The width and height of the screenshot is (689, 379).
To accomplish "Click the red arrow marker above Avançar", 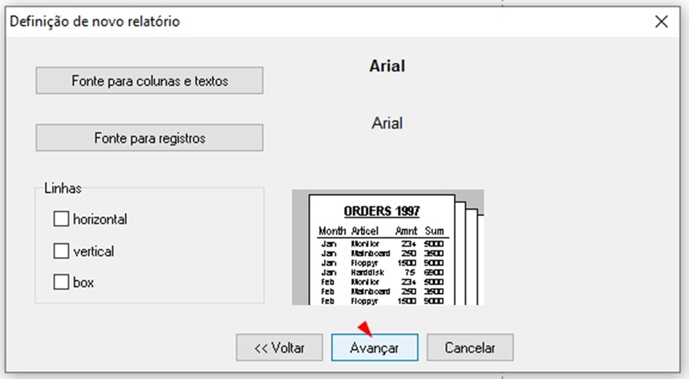I will pos(365,327).
